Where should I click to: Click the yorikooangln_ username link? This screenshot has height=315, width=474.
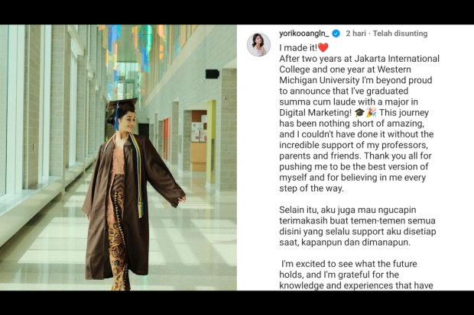(304, 34)
